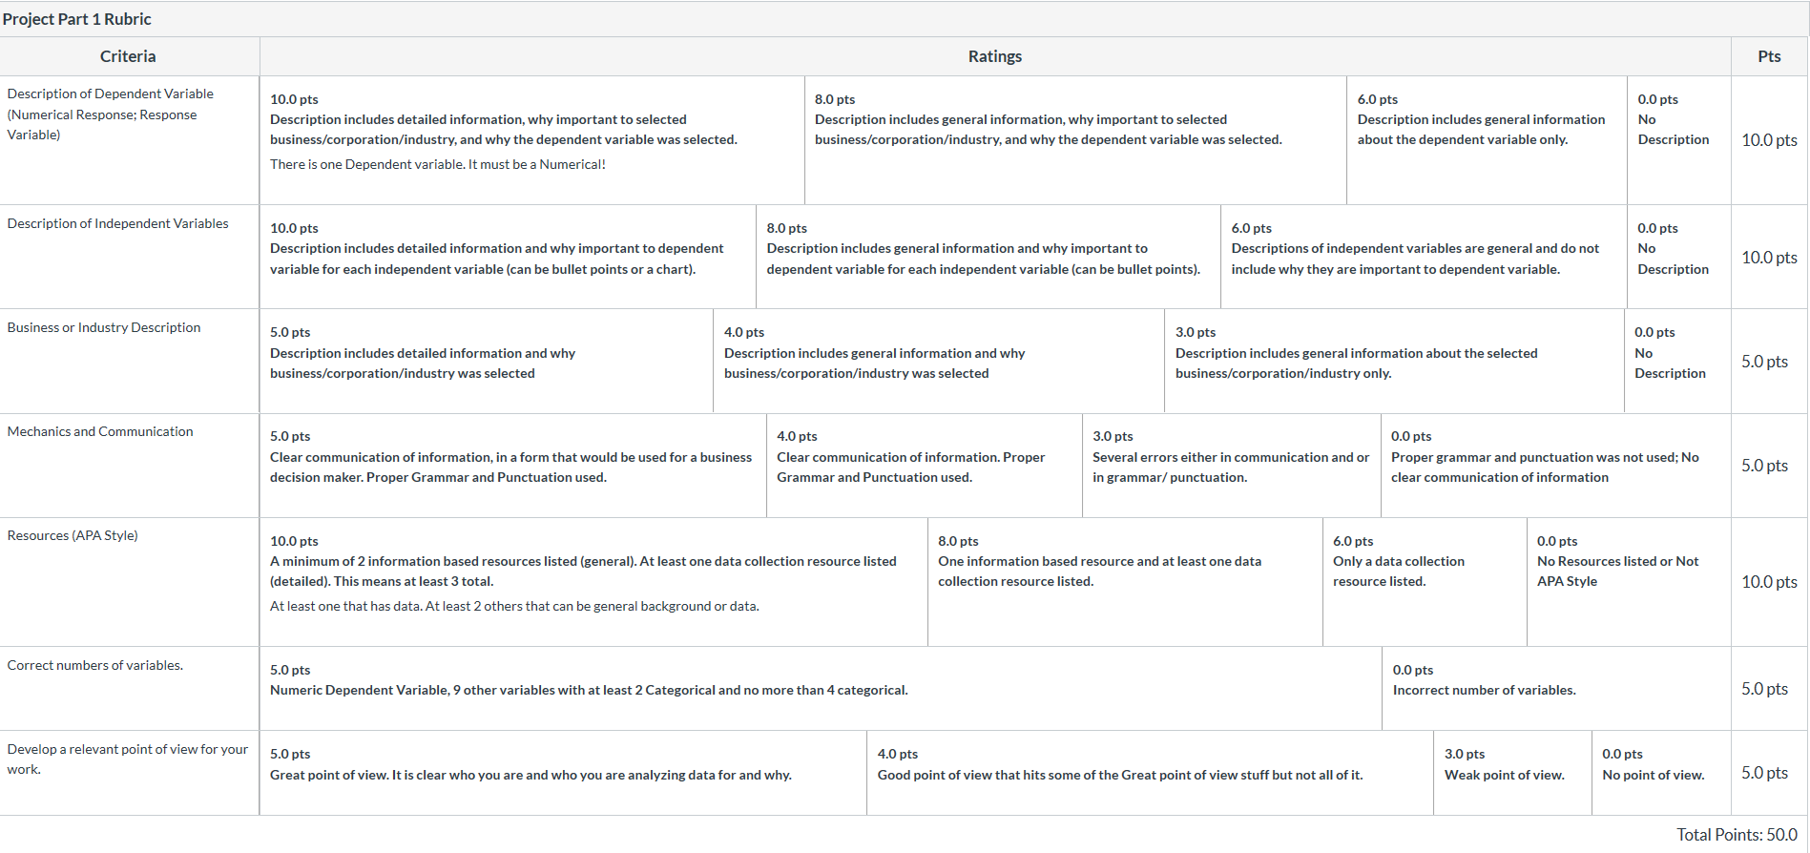Select 8.0 pts rating for Dependent Variable
Image resolution: width=1810 pixels, height=853 pixels.
pyautogui.click(x=1075, y=140)
